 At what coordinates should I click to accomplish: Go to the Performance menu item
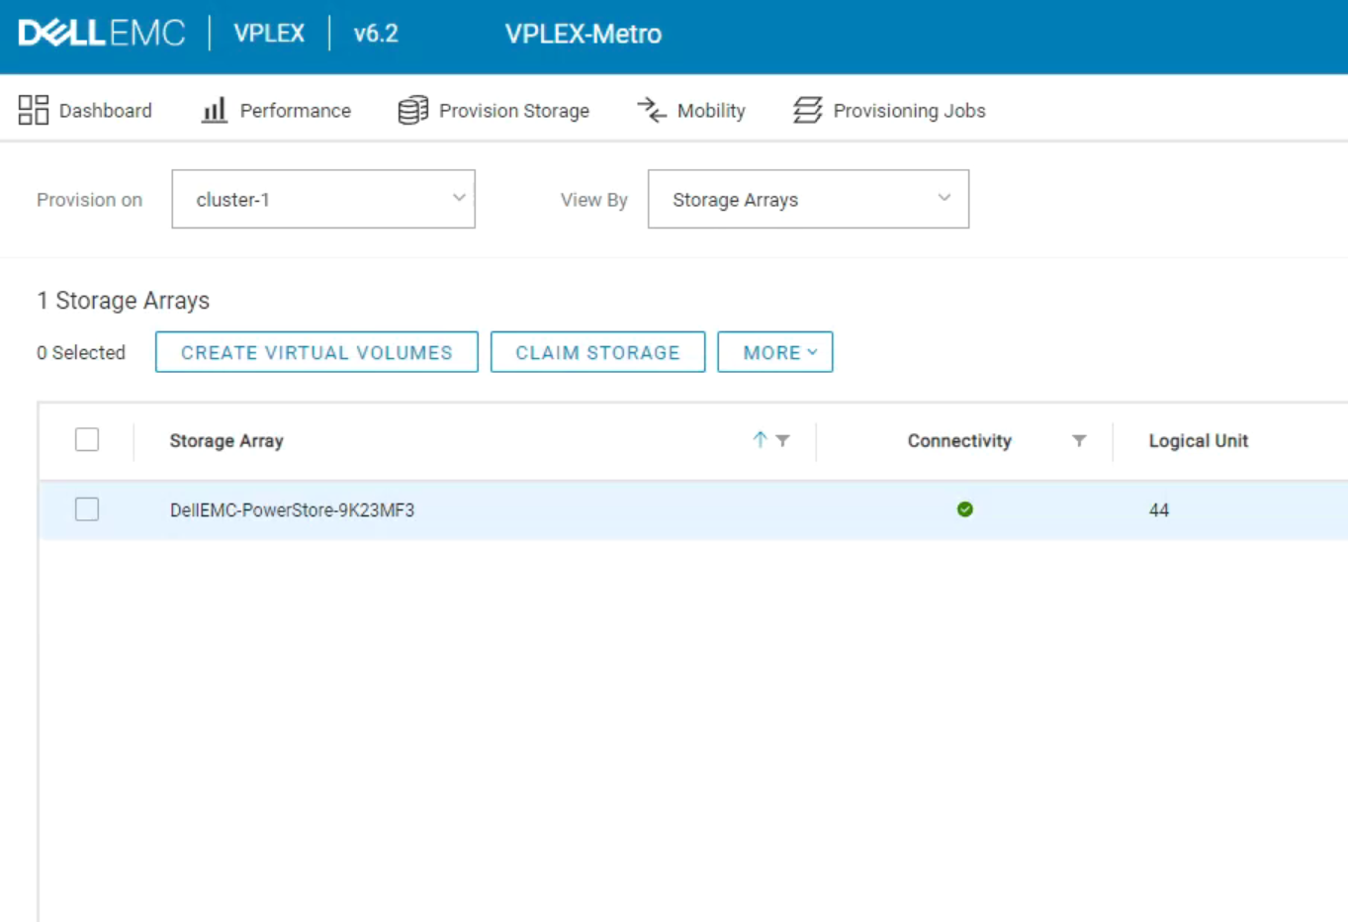(x=295, y=111)
